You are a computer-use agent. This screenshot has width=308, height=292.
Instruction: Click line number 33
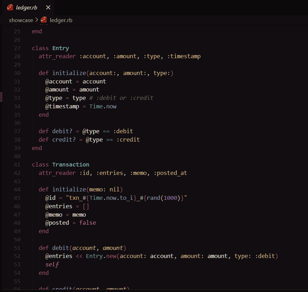(x=17, y=98)
